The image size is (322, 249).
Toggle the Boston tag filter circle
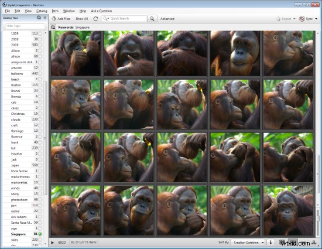pos(40,85)
